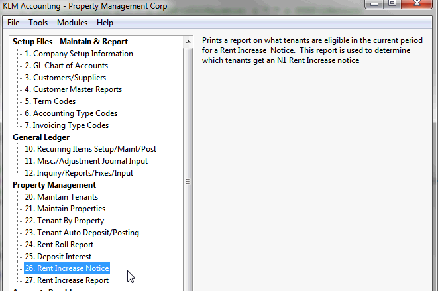The height and width of the screenshot is (291, 438).
Task: Maximize the KLM Accounting window
Action: click(392, 3)
